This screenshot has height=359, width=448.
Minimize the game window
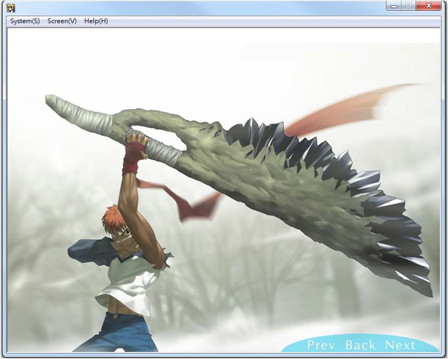point(394,6)
